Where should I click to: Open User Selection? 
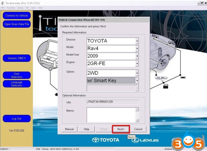17,75
